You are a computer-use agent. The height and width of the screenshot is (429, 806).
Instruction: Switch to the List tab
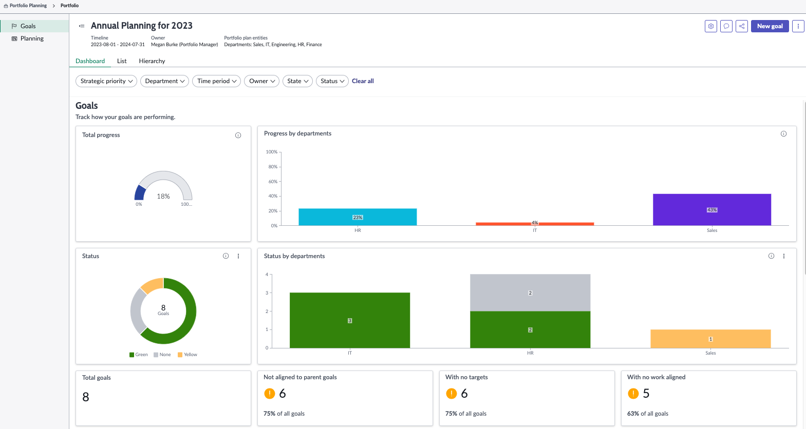(x=122, y=61)
